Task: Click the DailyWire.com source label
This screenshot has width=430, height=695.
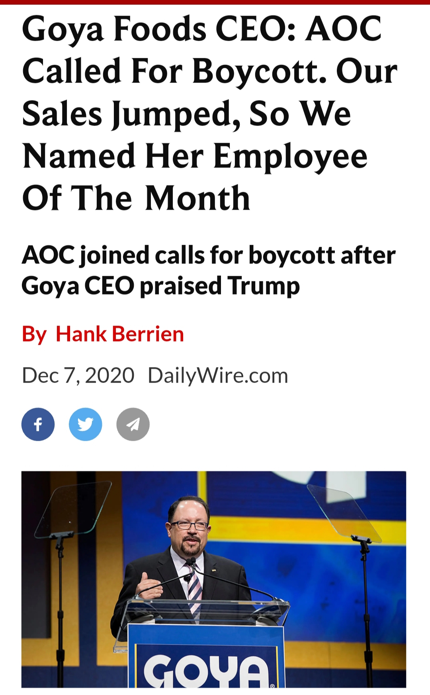Action: [x=218, y=375]
